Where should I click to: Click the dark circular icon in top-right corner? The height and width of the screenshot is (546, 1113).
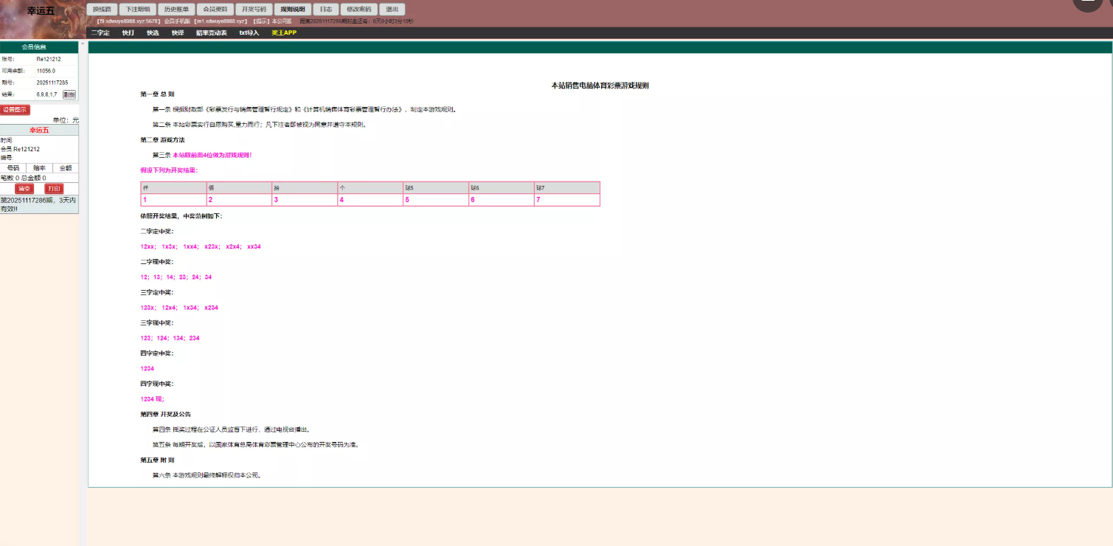(x=1087, y=4)
